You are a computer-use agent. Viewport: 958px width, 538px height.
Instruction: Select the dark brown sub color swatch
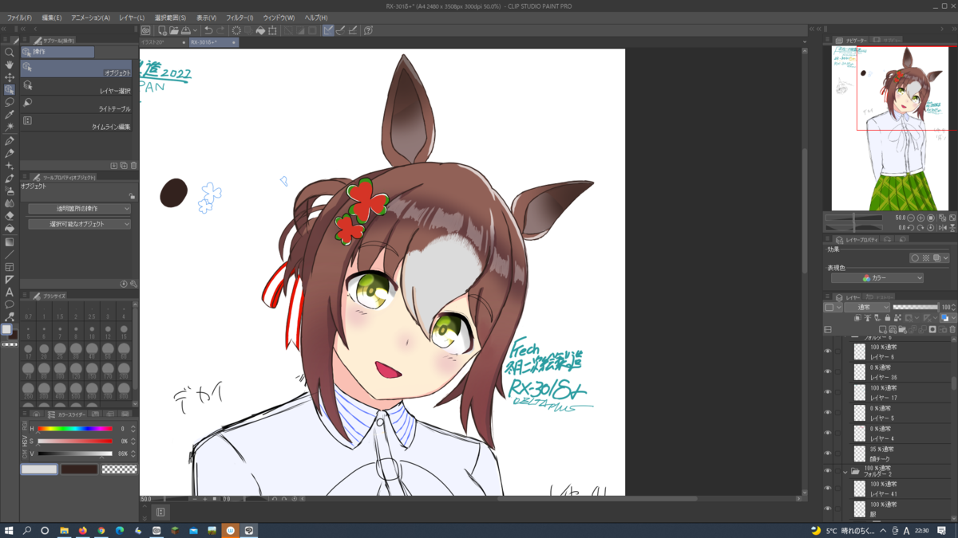79,469
